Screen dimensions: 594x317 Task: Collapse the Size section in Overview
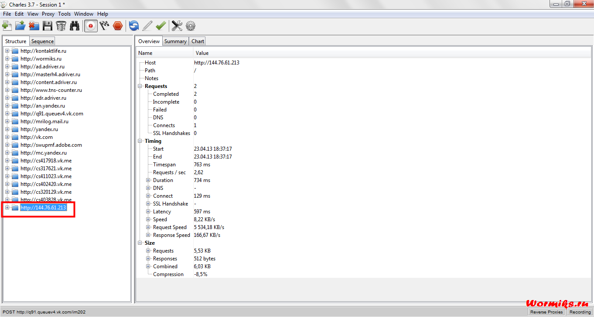[140, 243]
